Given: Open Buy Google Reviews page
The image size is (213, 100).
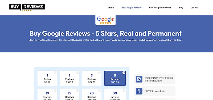Looking at the screenshot, I should click(132, 8).
